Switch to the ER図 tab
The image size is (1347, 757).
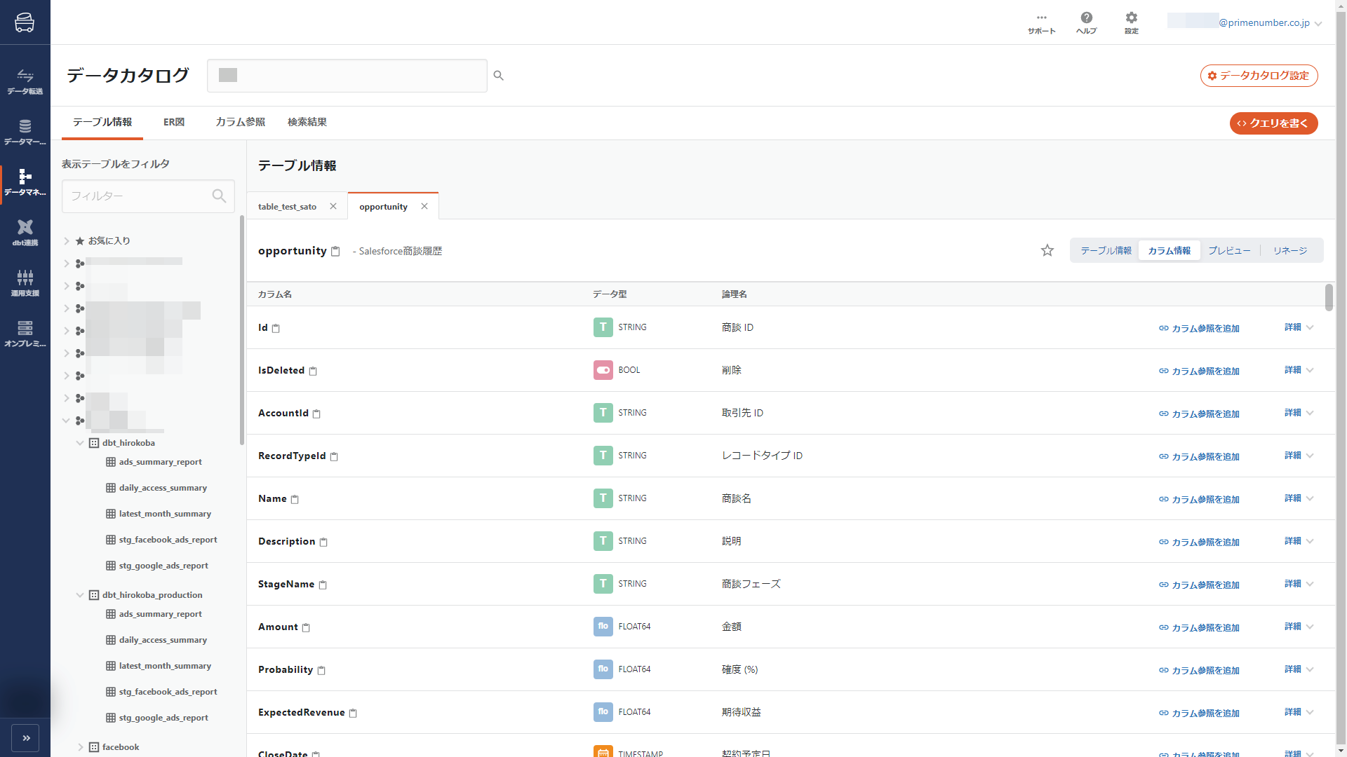[174, 122]
